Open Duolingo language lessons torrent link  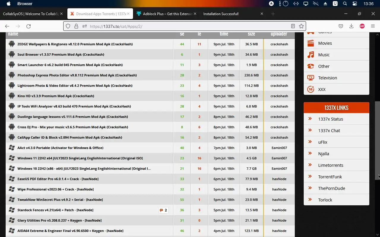coord(73,117)
